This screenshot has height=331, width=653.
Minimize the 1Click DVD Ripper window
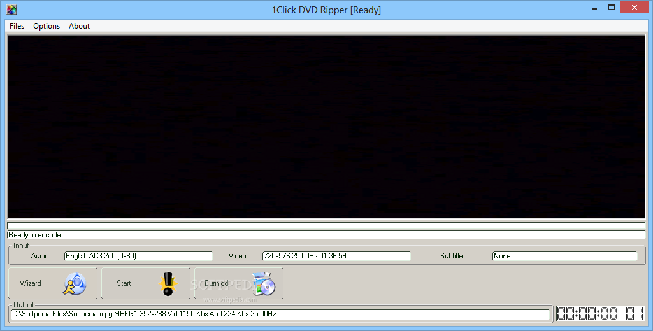coord(594,8)
